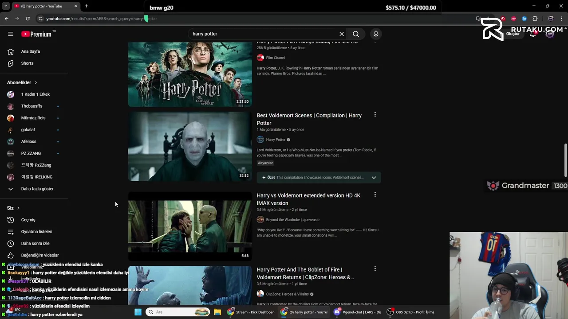Image resolution: width=568 pixels, height=319 pixels.
Task: Visit the Film Chanel channel
Action: point(275,58)
